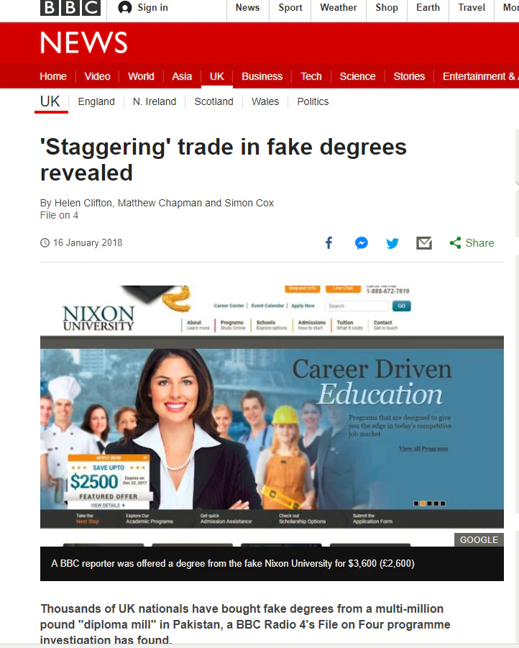519x648 pixels.
Task: Switch to the Tech news tab
Action: click(311, 76)
